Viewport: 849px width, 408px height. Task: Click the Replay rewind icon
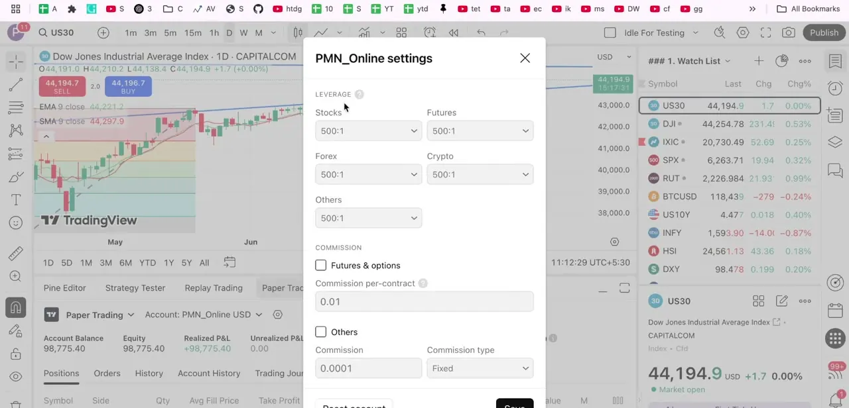pos(454,32)
